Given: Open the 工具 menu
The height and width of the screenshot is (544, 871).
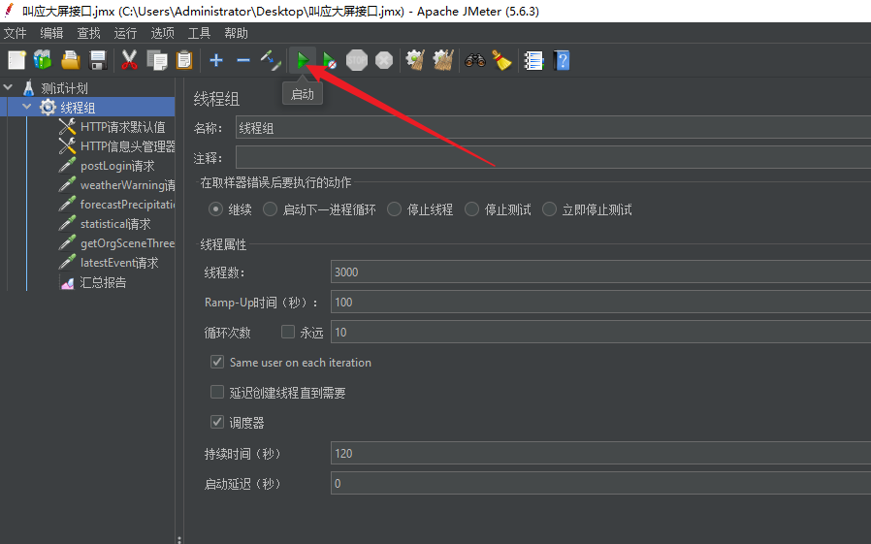Looking at the screenshot, I should click(199, 33).
